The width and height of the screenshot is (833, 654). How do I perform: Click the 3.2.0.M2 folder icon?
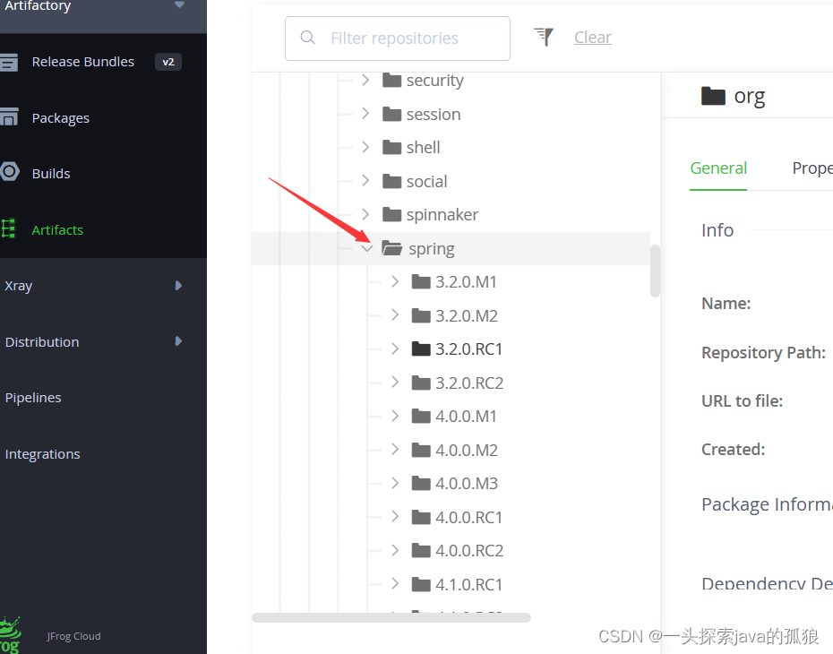click(x=421, y=315)
